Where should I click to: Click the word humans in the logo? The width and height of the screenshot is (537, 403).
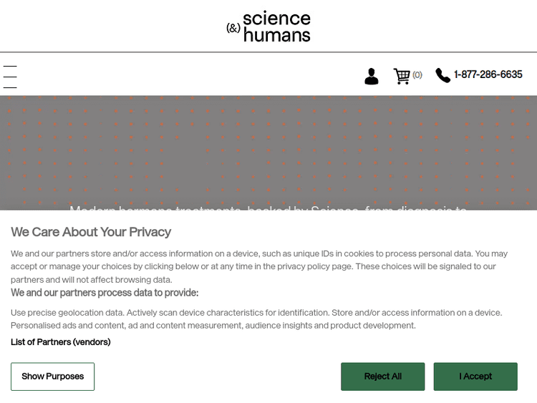[277, 35]
